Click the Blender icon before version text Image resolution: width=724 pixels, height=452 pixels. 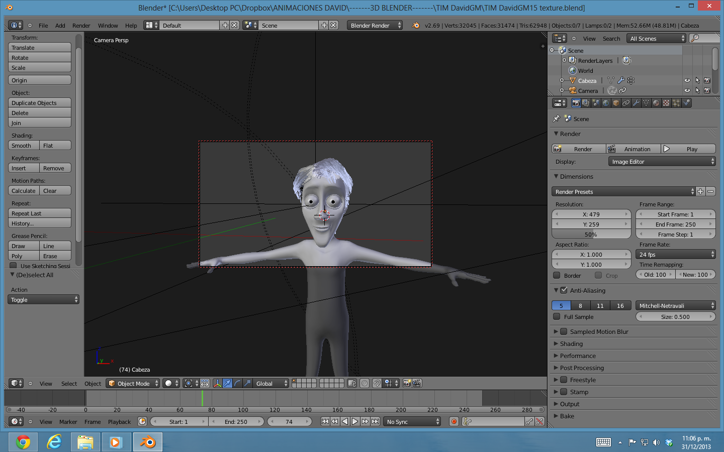click(415, 25)
